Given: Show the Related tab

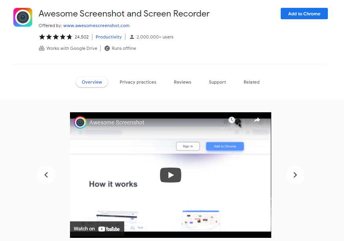Looking at the screenshot, I should click(251, 82).
